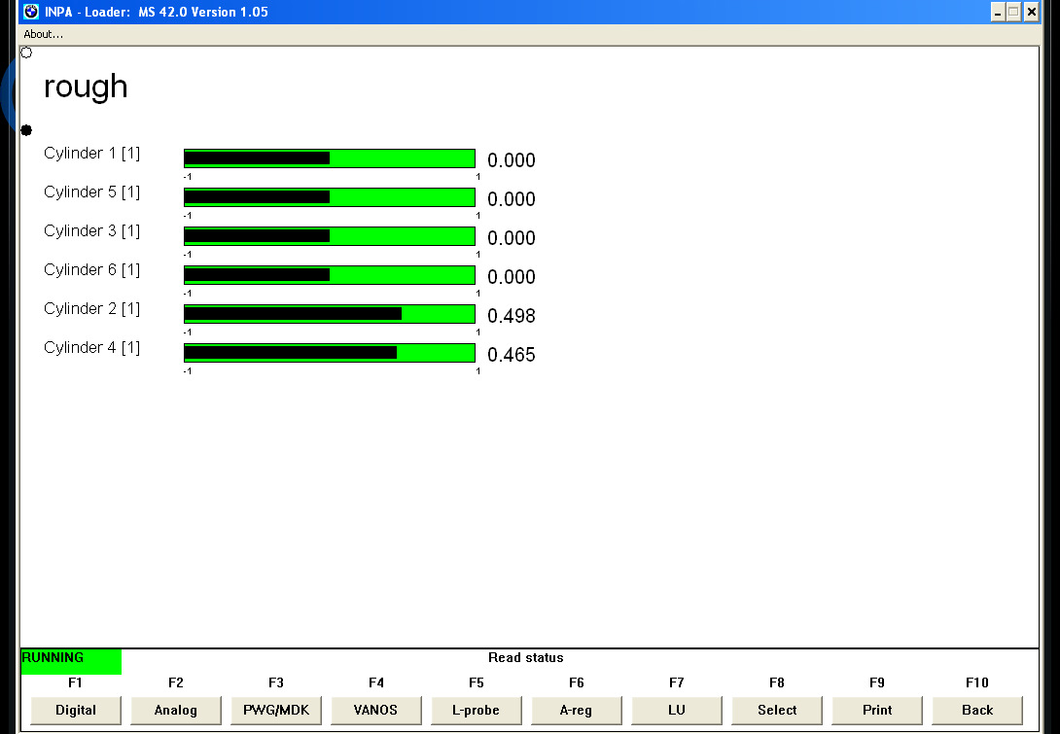Click the filled black dot marker below 'rough'
Viewport: 1060px width, 734px height.
26,130
